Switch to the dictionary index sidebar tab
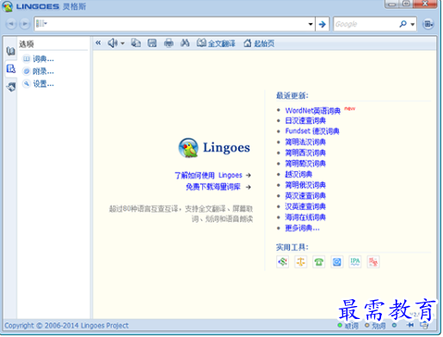443x337 pixels. (11, 52)
